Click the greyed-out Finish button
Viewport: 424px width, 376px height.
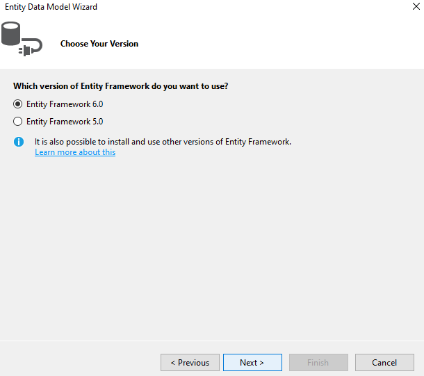click(x=318, y=363)
